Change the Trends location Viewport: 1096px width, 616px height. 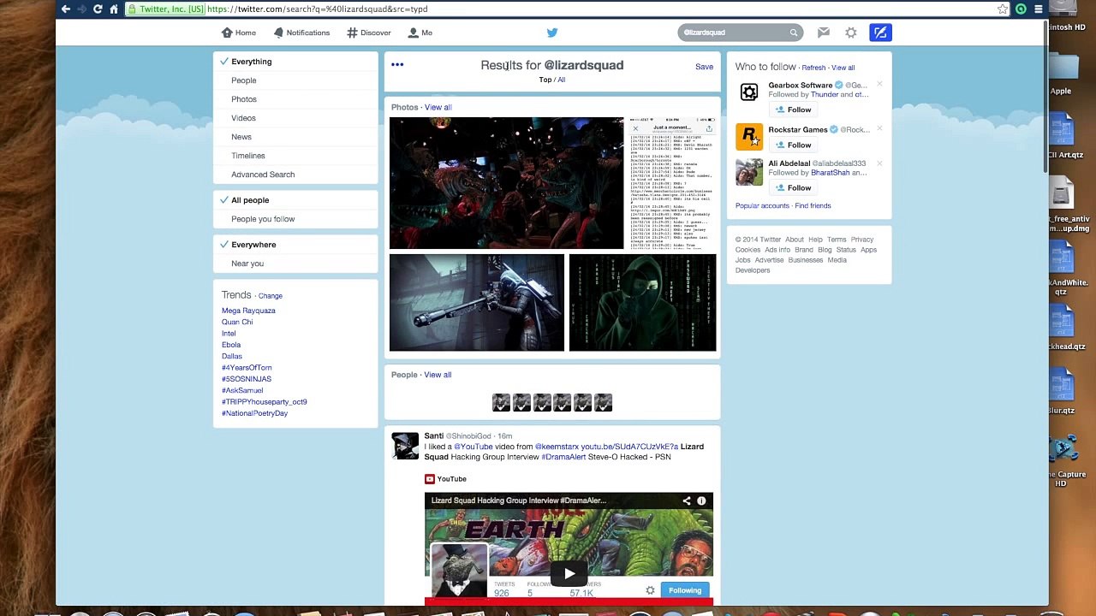pos(271,296)
